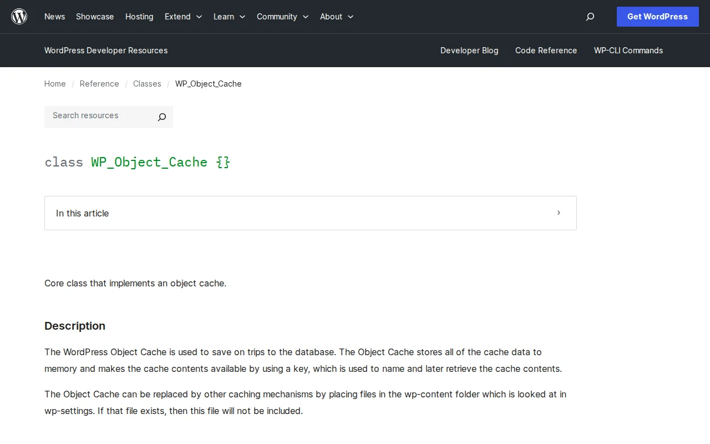Image resolution: width=710 pixels, height=444 pixels.
Task: Click the WordPress logo
Action: tap(19, 16)
